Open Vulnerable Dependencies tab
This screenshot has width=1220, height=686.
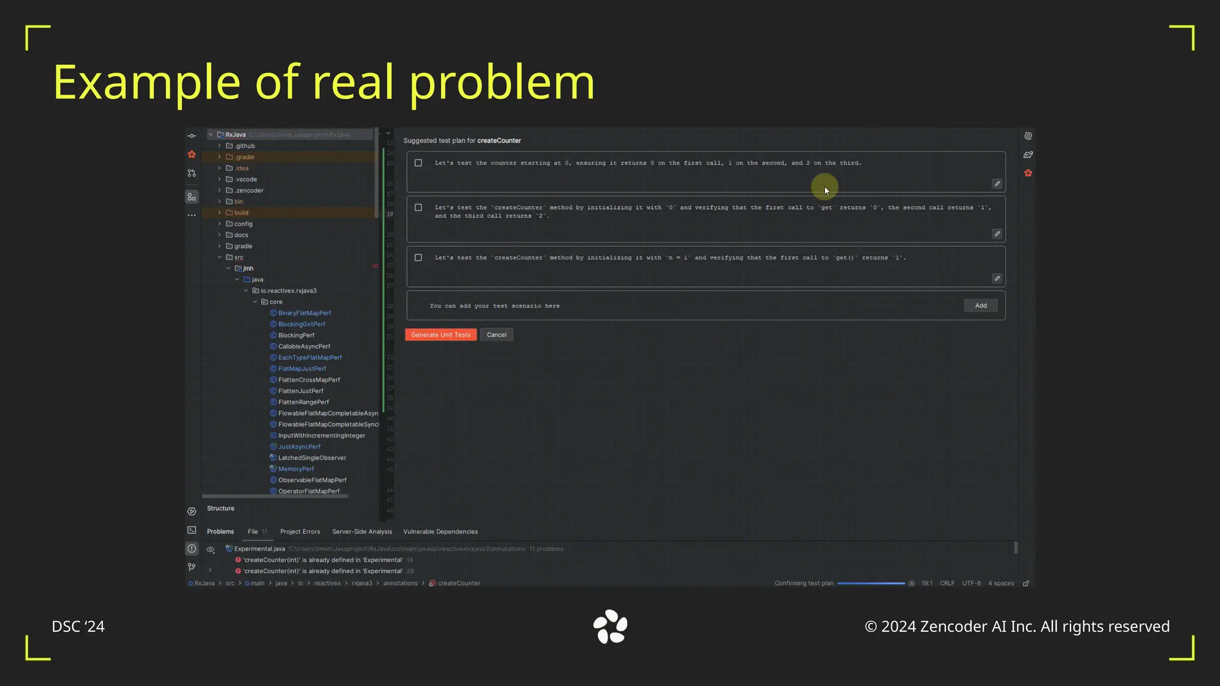[x=440, y=532]
